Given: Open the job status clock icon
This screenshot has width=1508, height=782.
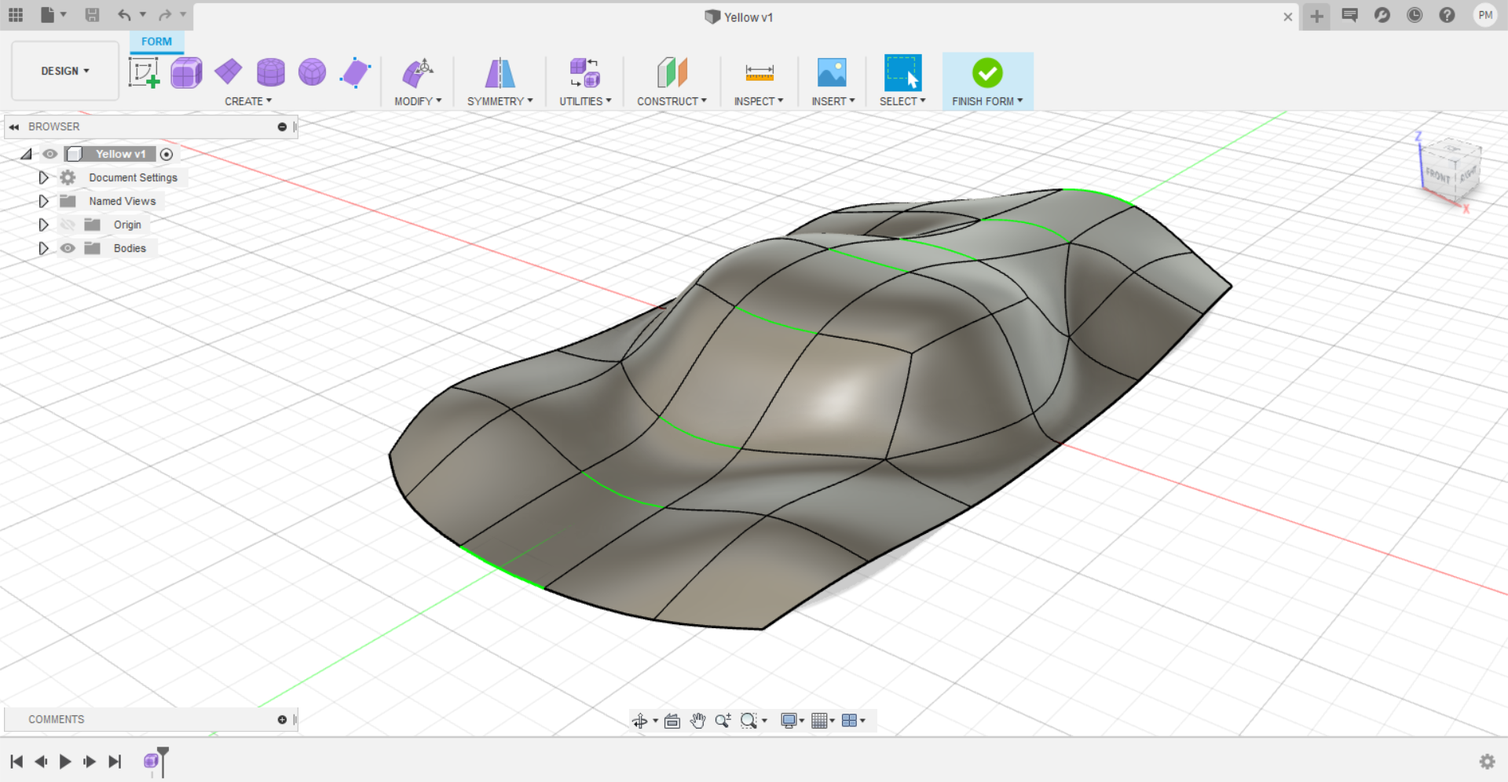Looking at the screenshot, I should 1415,15.
